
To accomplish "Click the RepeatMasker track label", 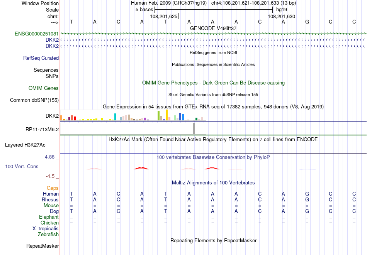I will pos(42,246).
